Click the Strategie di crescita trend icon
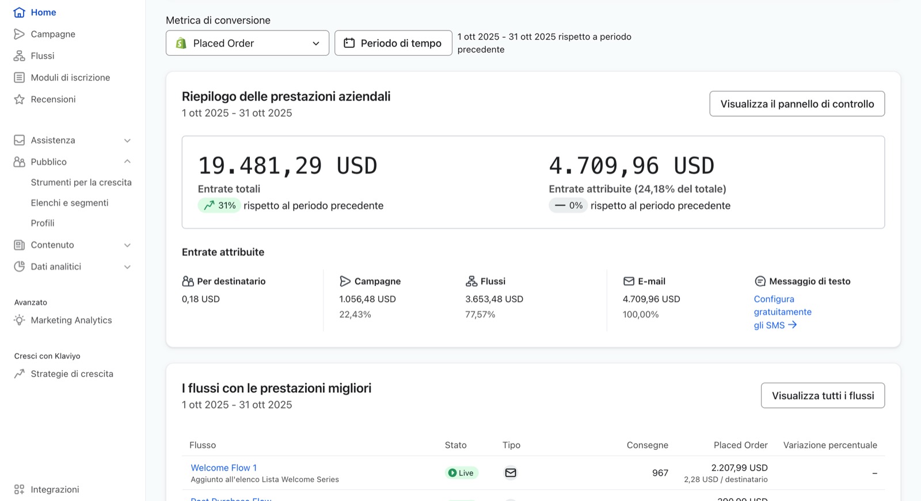This screenshot has height=501, width=921. point(19,374)
